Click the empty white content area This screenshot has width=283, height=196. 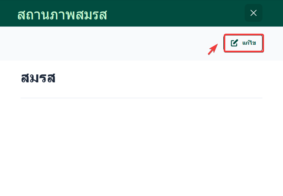[141, 147]
